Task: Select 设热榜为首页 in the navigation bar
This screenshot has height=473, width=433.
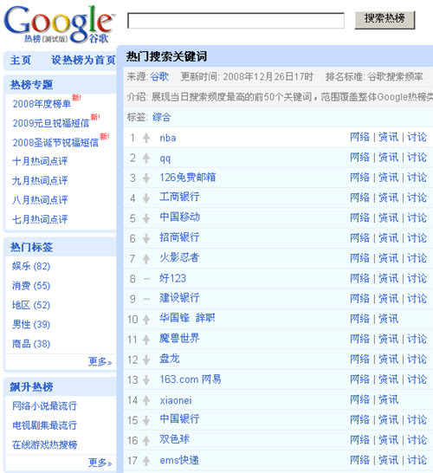Action: point(83,60)
